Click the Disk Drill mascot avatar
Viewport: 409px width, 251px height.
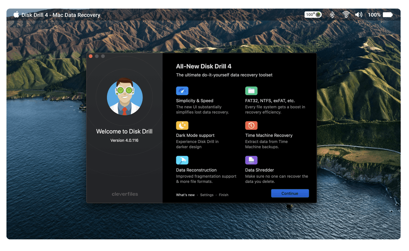coord(125,97)
